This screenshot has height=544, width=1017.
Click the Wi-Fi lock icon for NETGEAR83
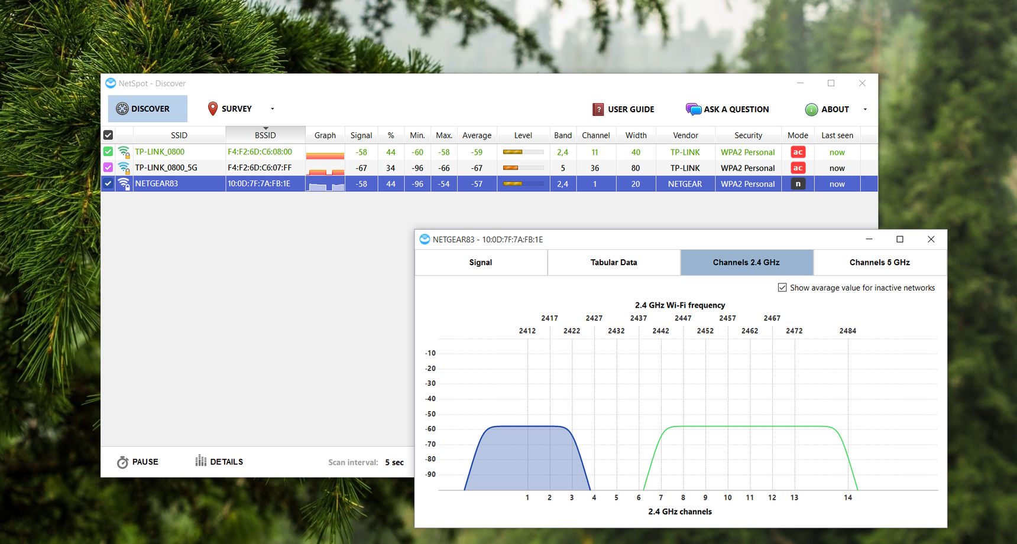[x=124, y=184]
